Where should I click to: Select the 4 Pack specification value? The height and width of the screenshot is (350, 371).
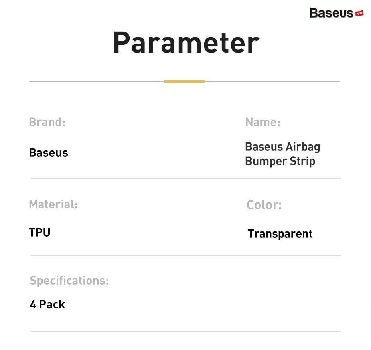pos(47,305)
